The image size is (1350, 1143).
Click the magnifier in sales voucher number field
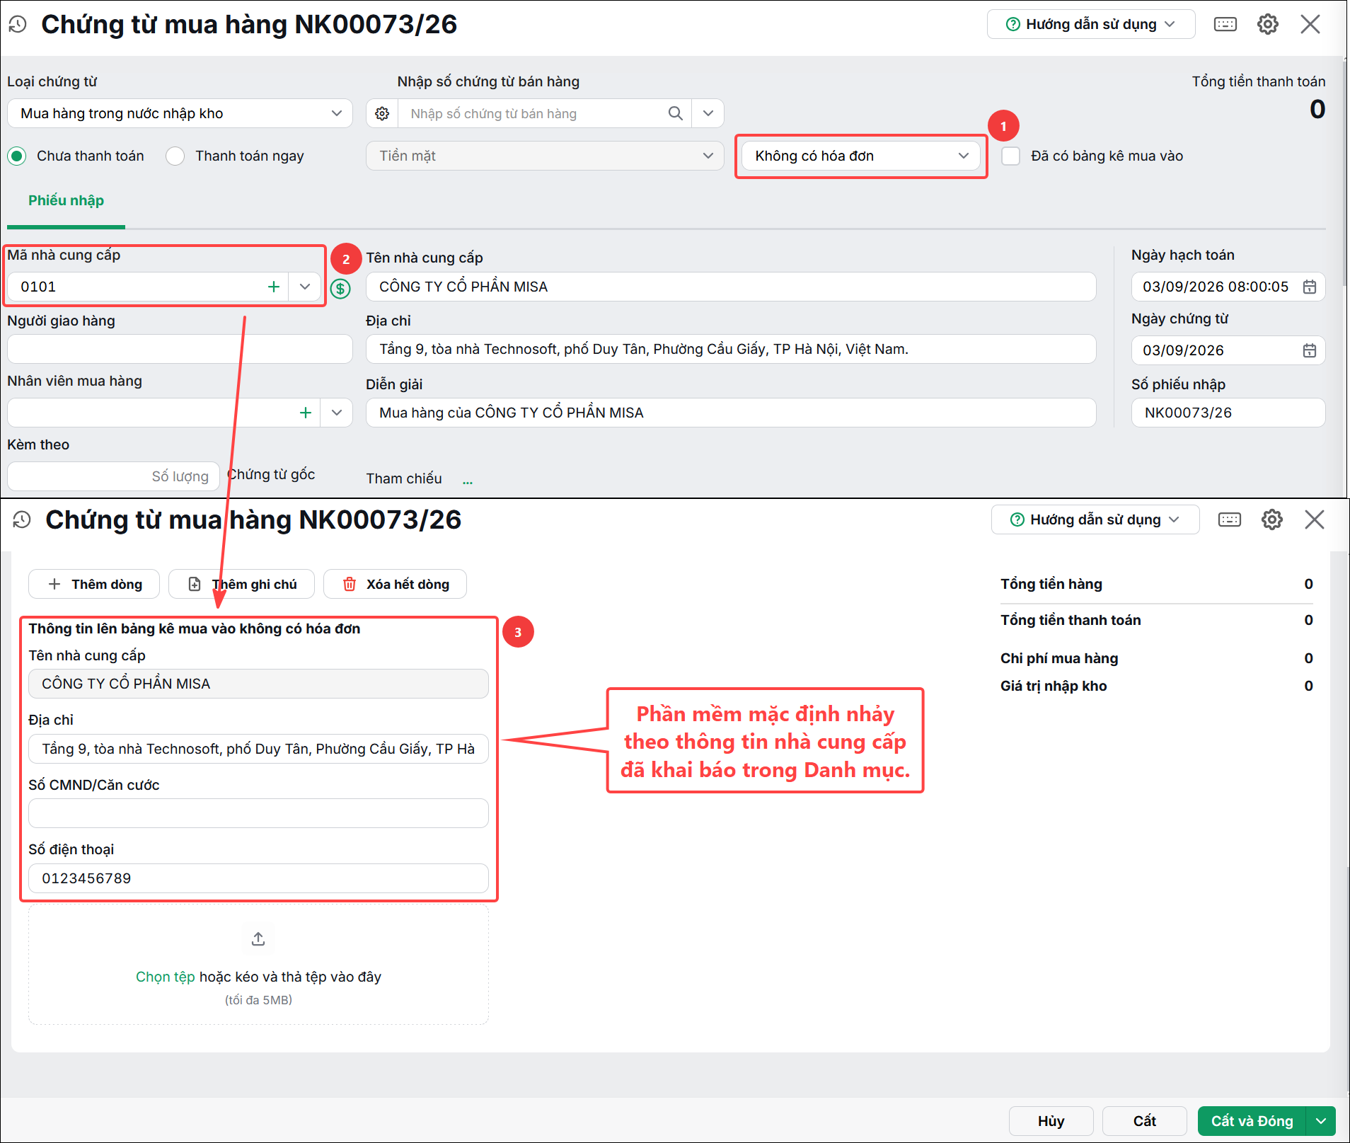676,113
